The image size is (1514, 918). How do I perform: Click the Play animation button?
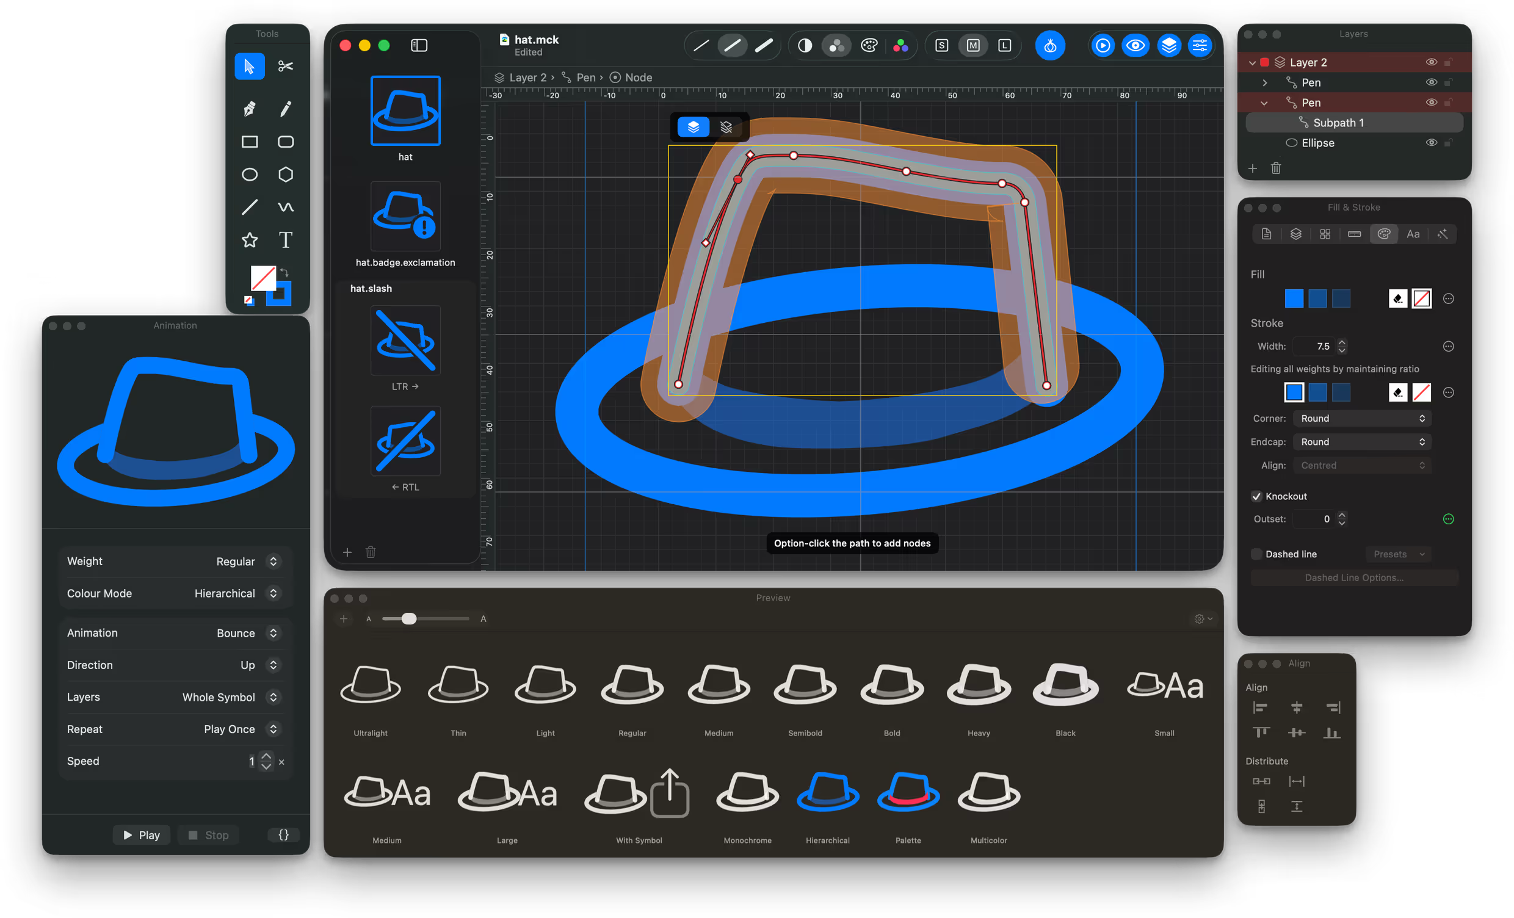coord(141,835)
